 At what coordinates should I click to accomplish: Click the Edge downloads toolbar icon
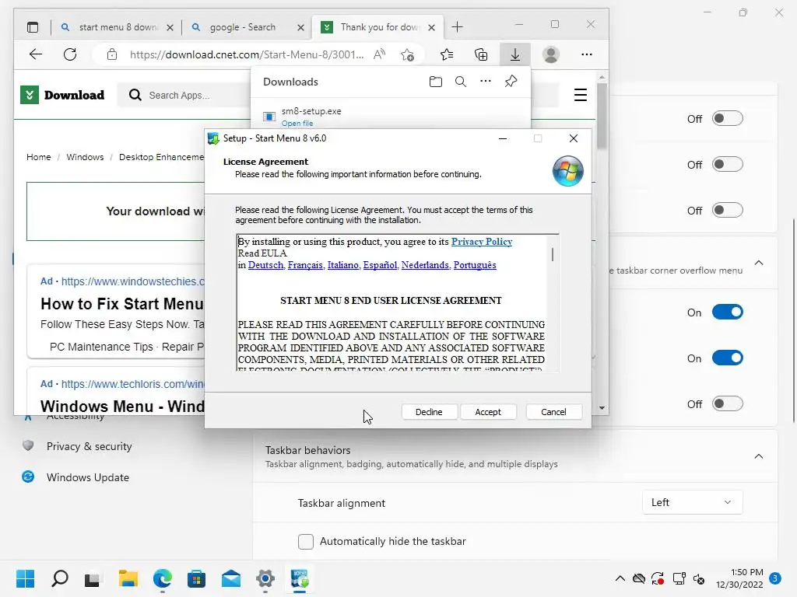[x=515, y=54]
